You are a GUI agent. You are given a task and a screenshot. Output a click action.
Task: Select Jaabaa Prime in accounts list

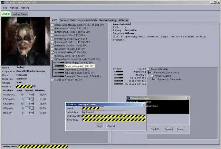[x=152, y=106]
